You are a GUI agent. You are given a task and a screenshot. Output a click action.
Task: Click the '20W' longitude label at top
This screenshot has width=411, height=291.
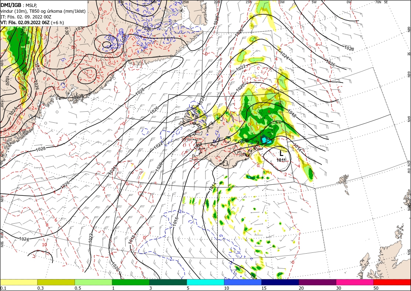pos(217,2)
